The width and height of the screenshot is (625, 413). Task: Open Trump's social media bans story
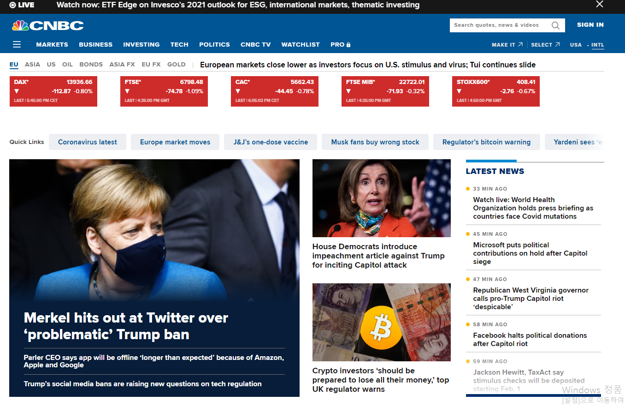click(143, 384)
